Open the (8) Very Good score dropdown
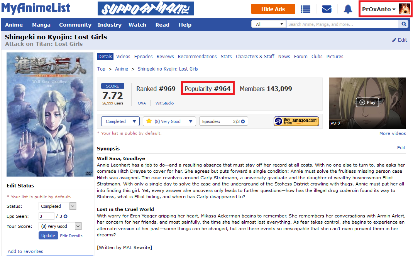 point(169,121)
